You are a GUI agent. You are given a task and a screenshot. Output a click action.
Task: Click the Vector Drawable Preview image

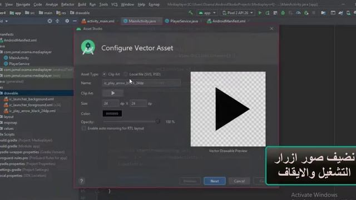point(228,109)
